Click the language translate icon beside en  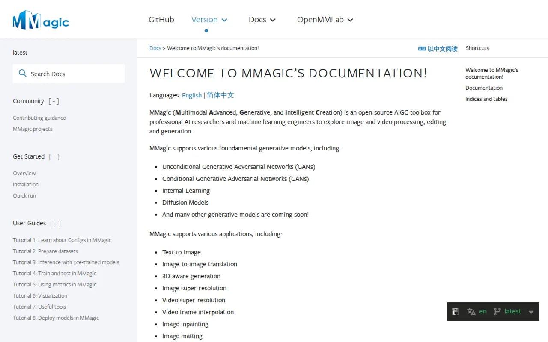471,312
